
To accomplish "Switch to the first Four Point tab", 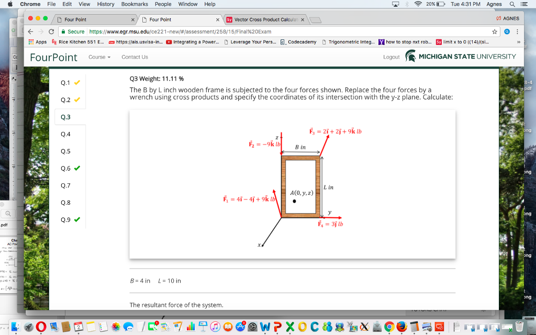I will (x=94, y=19).
